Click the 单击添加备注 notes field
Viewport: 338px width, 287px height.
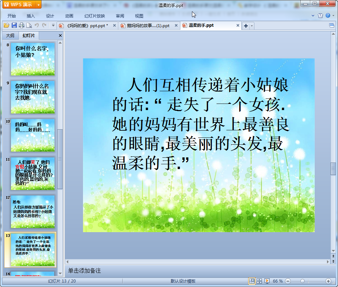tap(197, 271)
